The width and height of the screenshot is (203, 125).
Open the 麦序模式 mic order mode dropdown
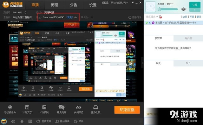(x=152, y=17)
